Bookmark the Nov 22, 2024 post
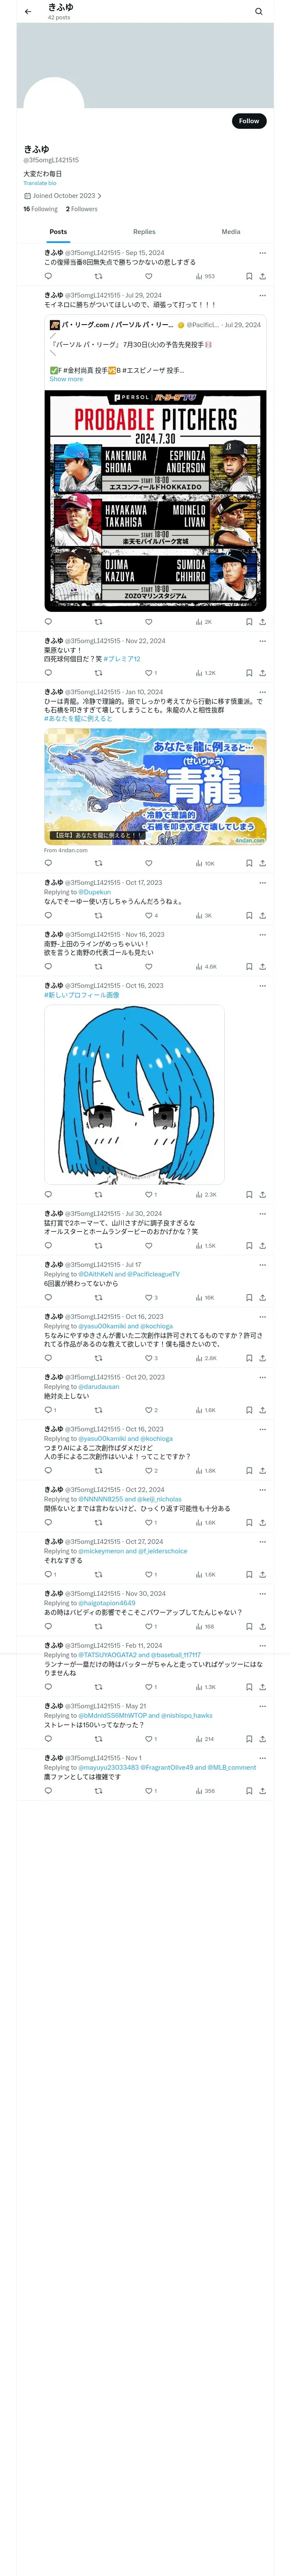 (x=249, y=673)
